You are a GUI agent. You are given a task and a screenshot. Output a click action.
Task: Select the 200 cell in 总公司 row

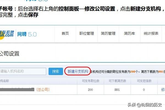tap(90, 90)
